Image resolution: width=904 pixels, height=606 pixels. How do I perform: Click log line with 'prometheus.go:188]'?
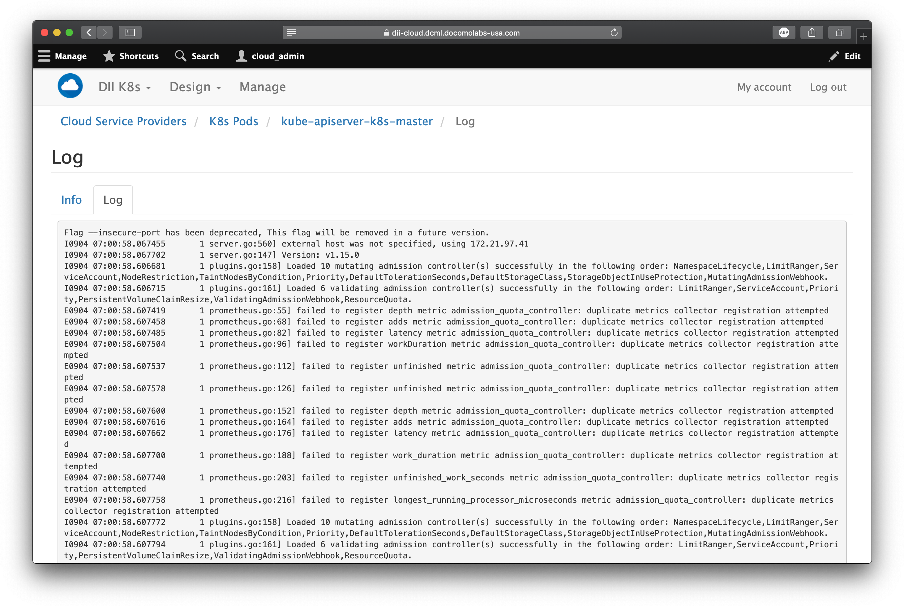(x=451, y=461)
